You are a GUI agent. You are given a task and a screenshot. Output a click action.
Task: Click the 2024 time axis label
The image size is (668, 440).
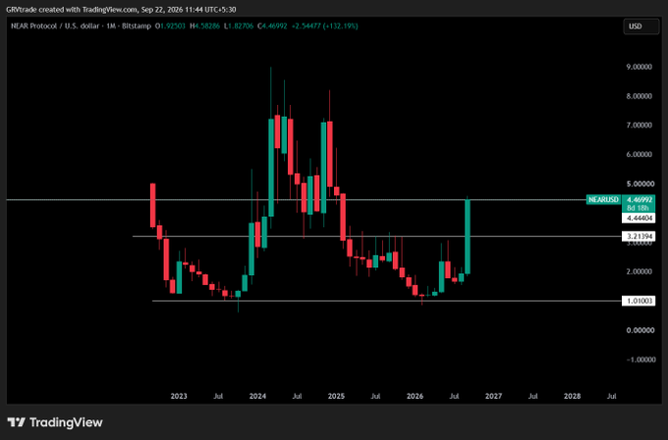tap(257, 396)
